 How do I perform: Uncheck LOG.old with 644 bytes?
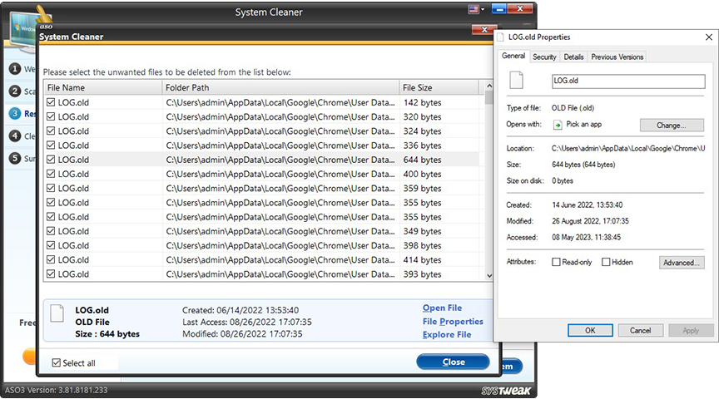point(51,160)
